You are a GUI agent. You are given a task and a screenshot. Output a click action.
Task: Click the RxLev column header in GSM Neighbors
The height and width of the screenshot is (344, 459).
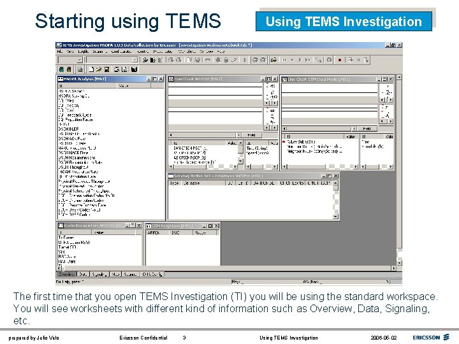pyautogui.click(x=205, y=233)
